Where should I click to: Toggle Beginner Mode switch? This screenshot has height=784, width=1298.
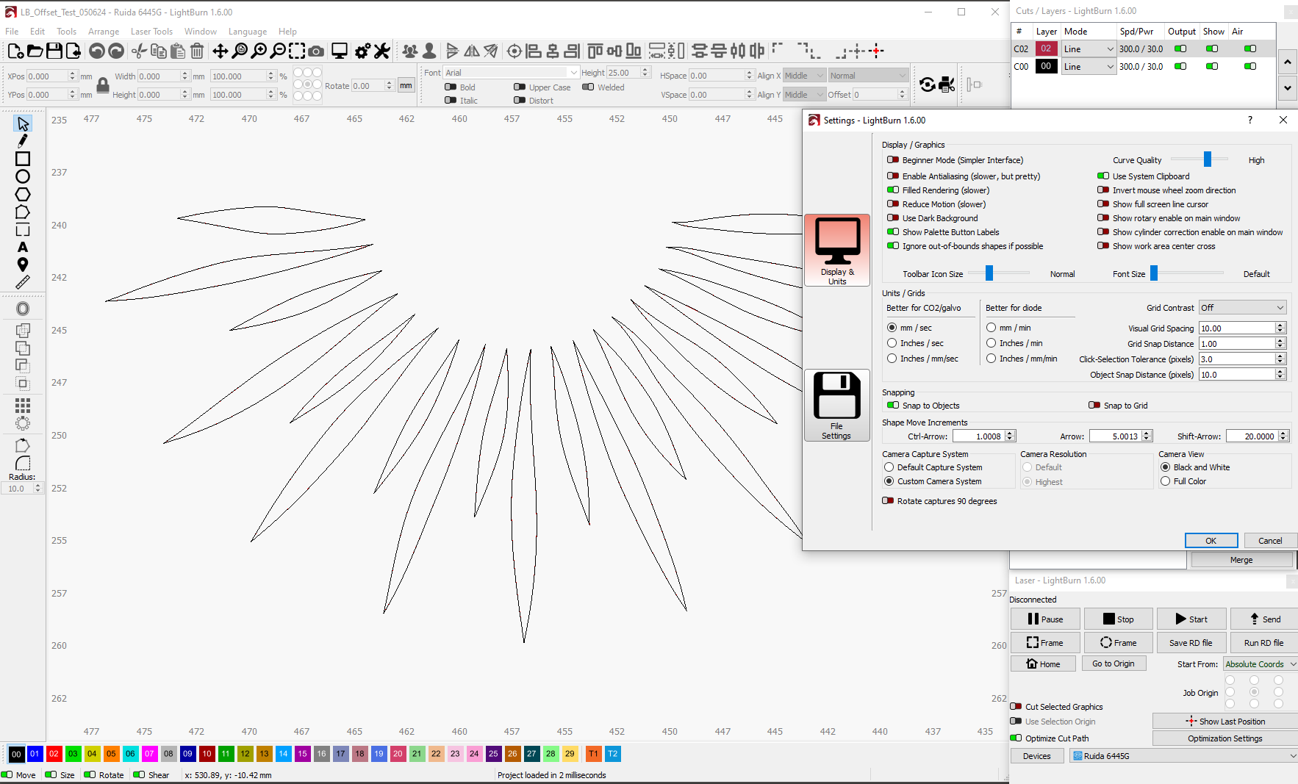[x=893, y=160]
